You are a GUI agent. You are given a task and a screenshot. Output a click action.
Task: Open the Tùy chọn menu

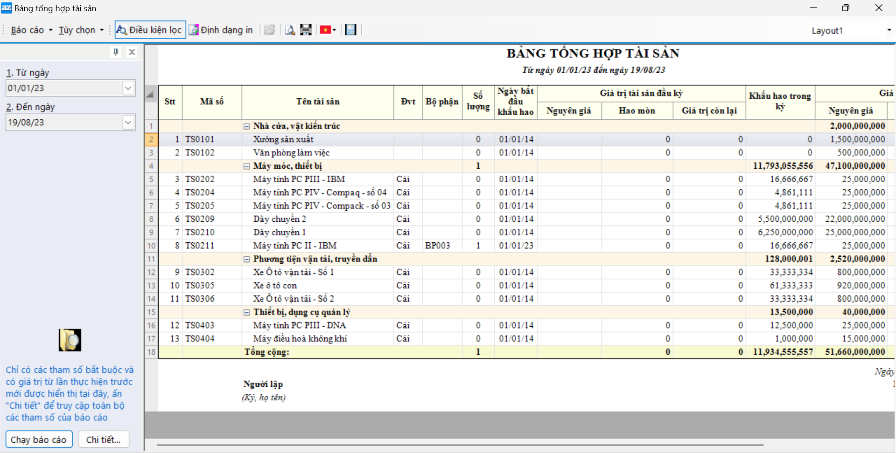(x=80, y=30)
